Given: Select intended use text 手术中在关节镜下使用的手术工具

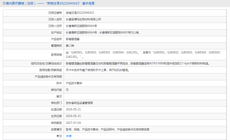Looking at the screenshot, I should pos(98,70).
